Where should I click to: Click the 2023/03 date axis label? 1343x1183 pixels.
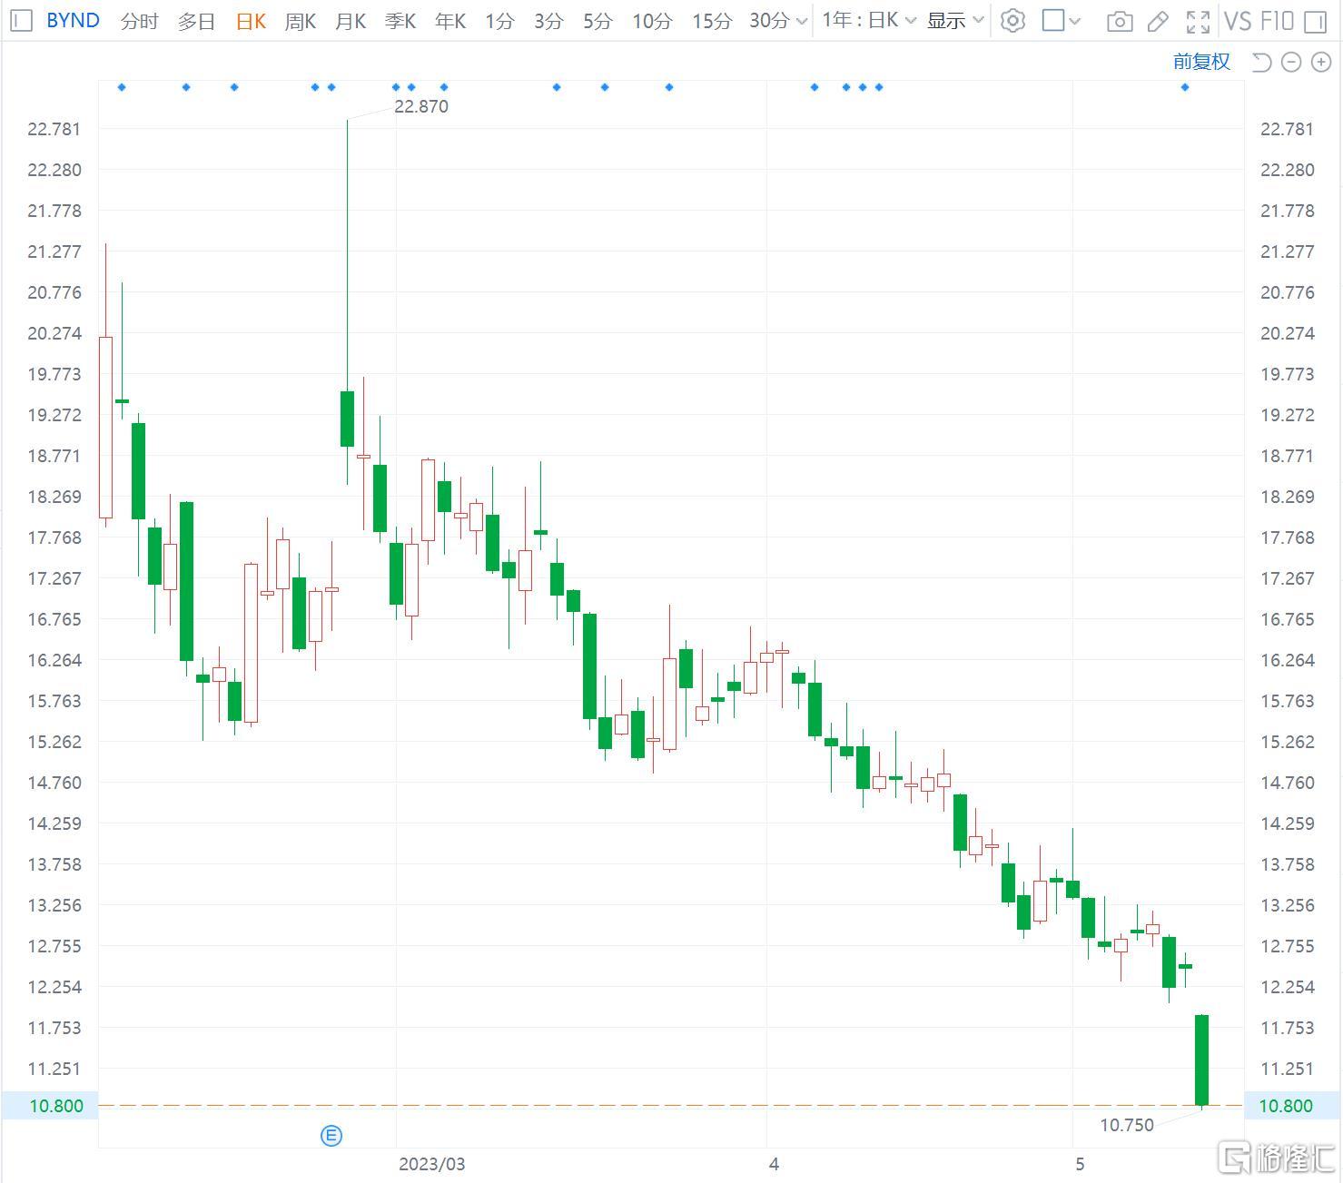tap(432, 1164)
